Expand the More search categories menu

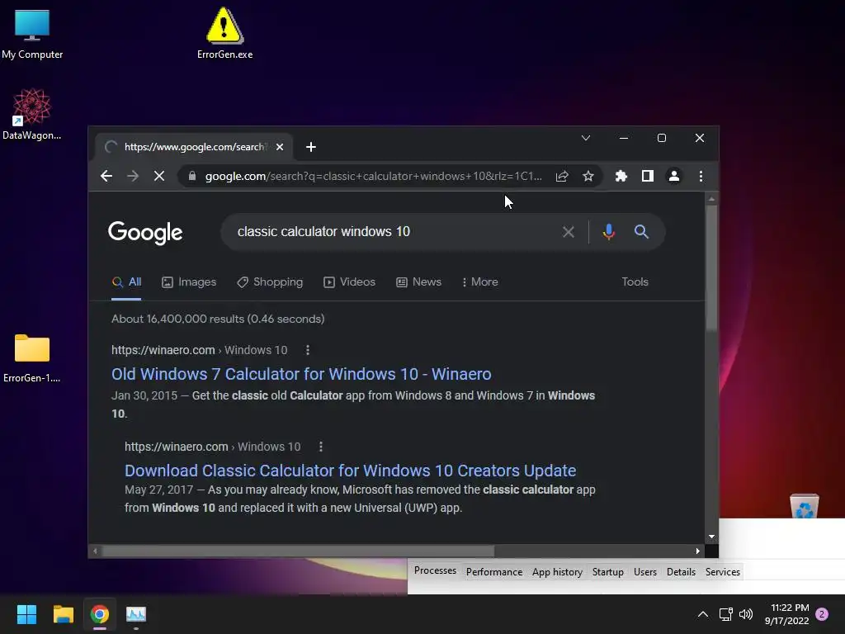479,282
